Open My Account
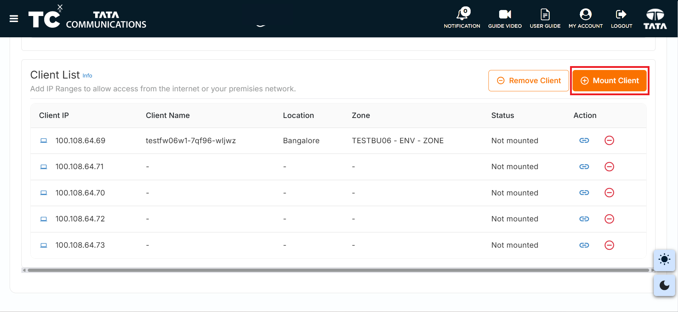The height and width of the screenshot is (312, 678). [x=586, y=18]
